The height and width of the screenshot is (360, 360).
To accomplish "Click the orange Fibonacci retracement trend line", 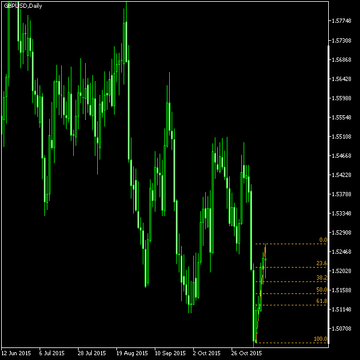I will click(x=260, y=295).
